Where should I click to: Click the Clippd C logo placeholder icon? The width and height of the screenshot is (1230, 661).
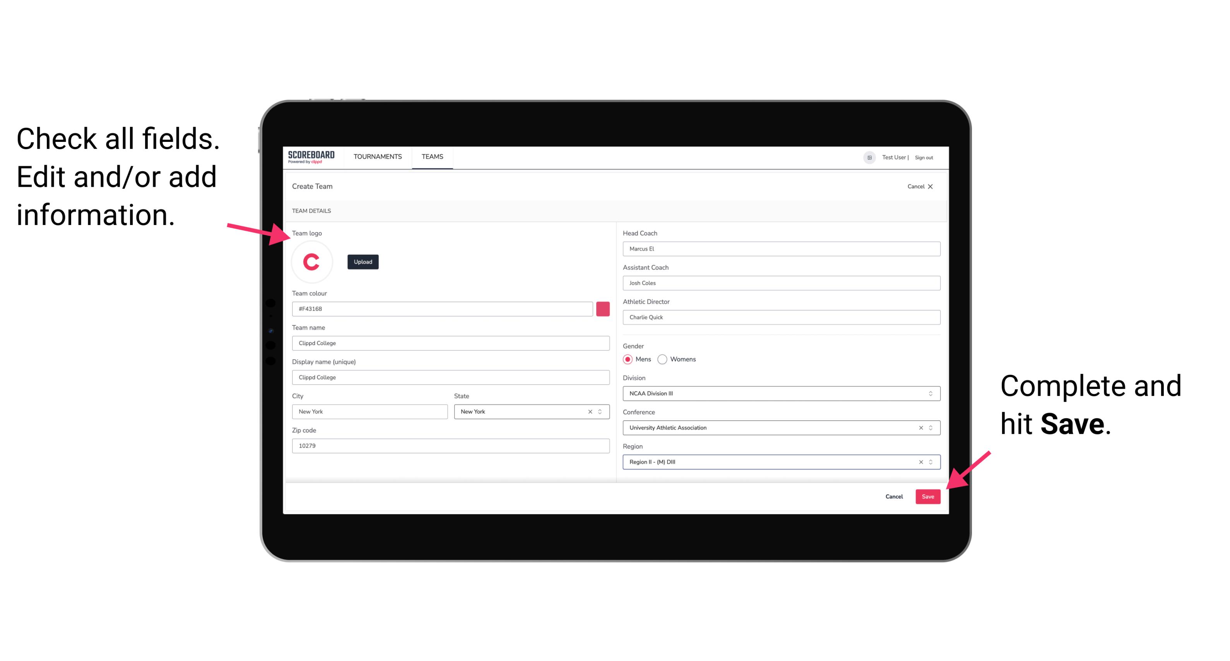[x=312, y=262]
